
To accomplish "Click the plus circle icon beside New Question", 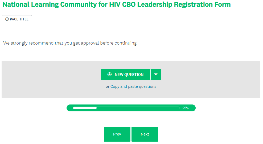I will 109,75.
